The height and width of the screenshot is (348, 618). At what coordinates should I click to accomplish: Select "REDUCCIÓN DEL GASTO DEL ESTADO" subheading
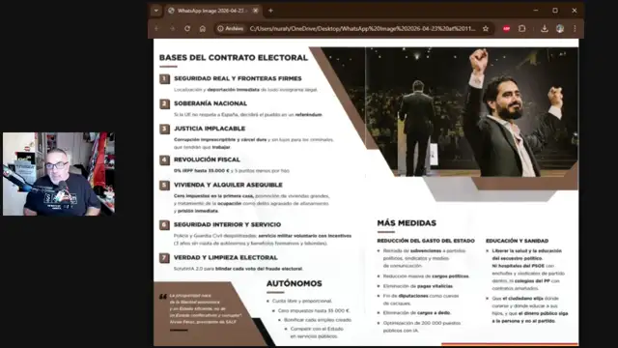[x=426, y=241]
